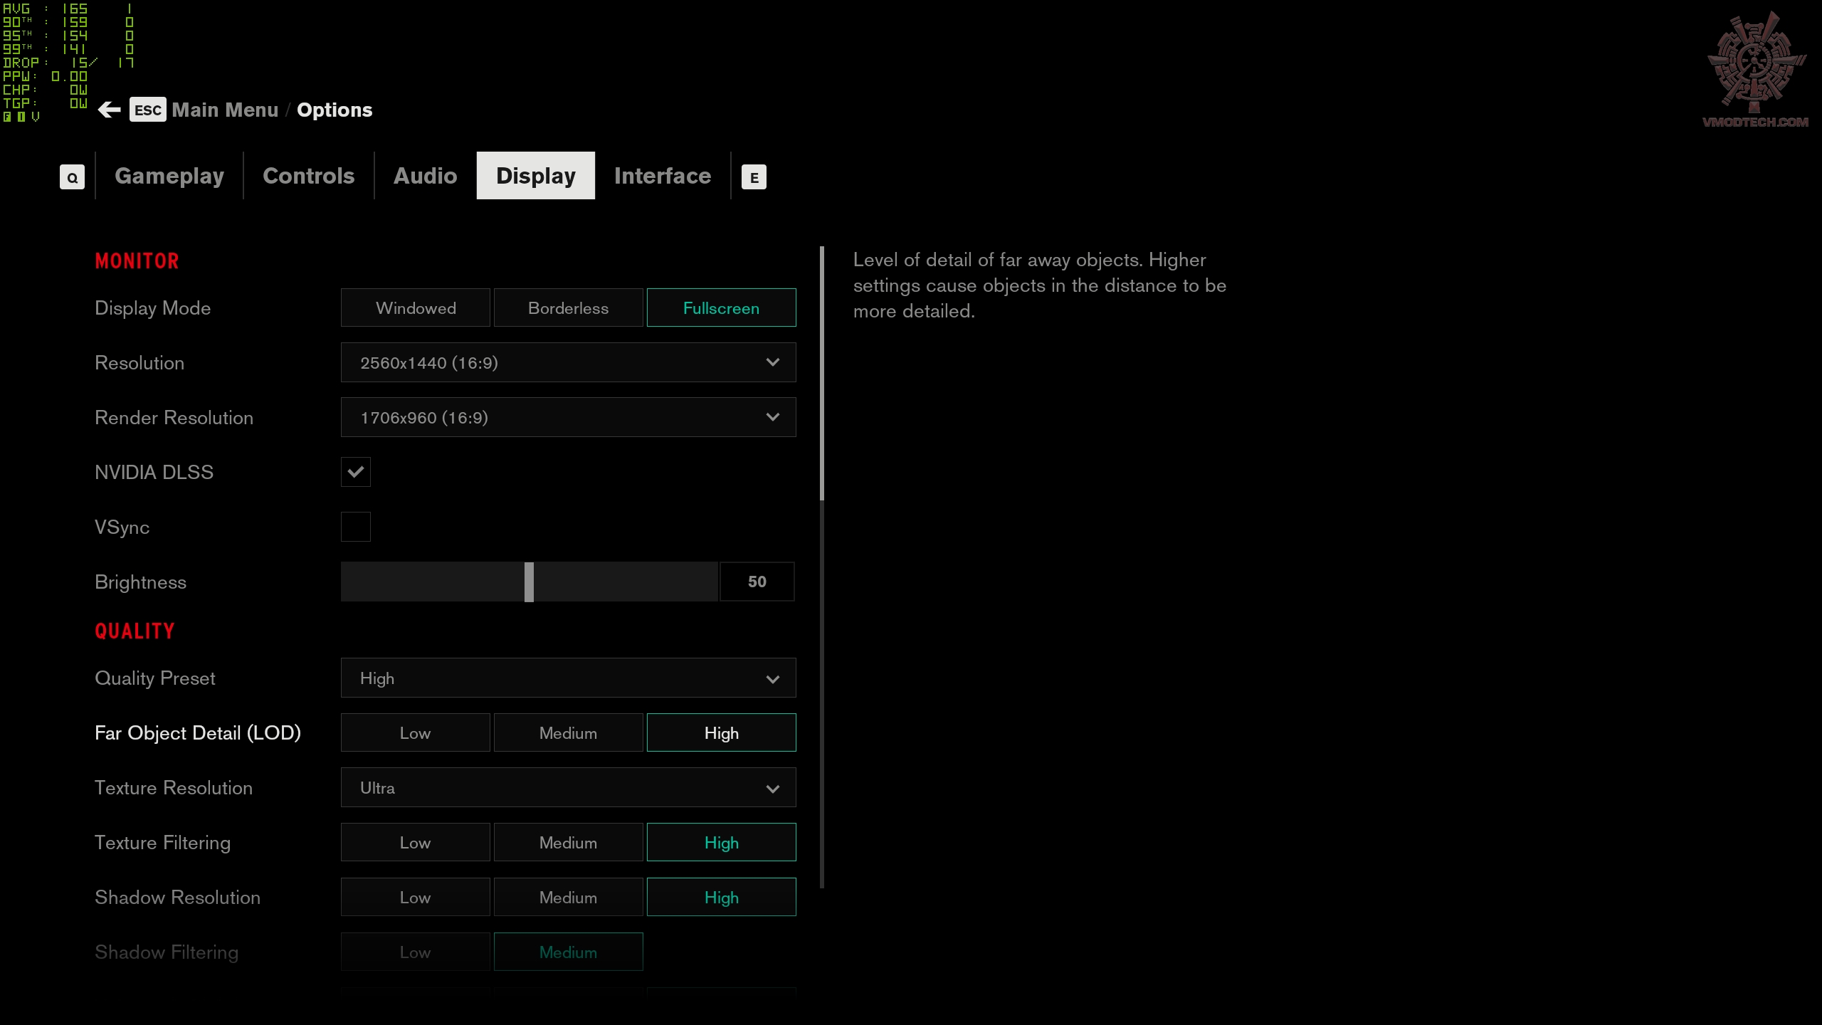Uncheck the NVIDIA DLSS checkbox
This screenshot has height=1025, width=1822.
point(356,472)
